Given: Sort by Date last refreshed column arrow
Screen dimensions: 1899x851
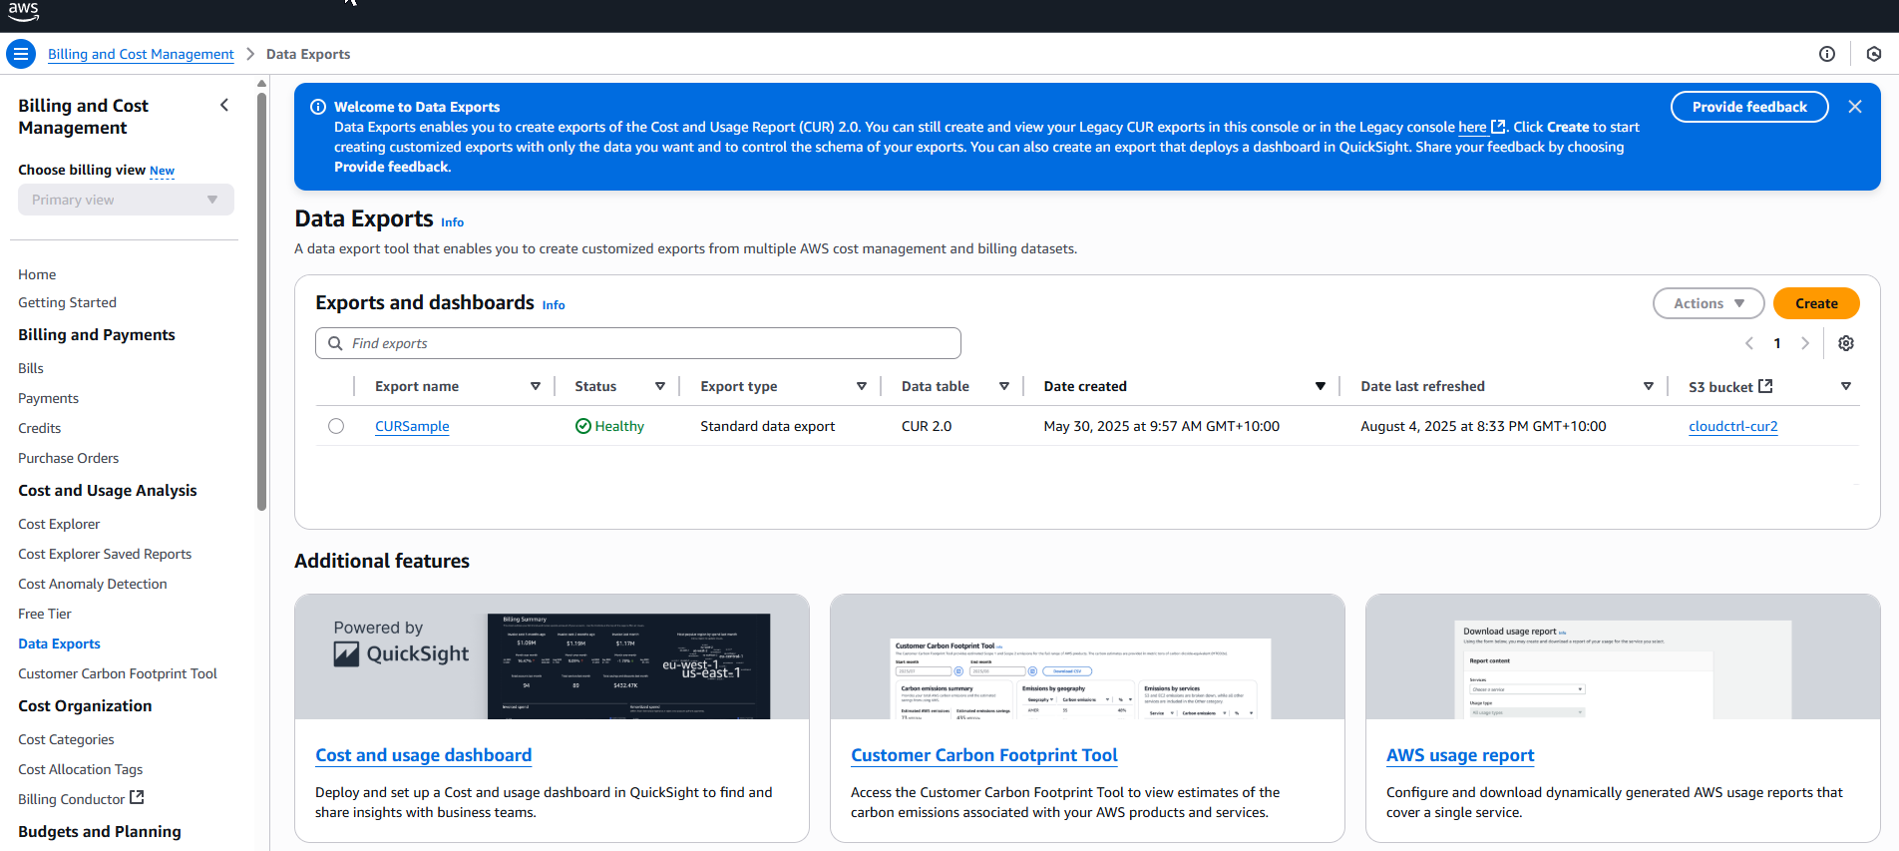Looking at the screenshot, I should tap(1649, 386).
